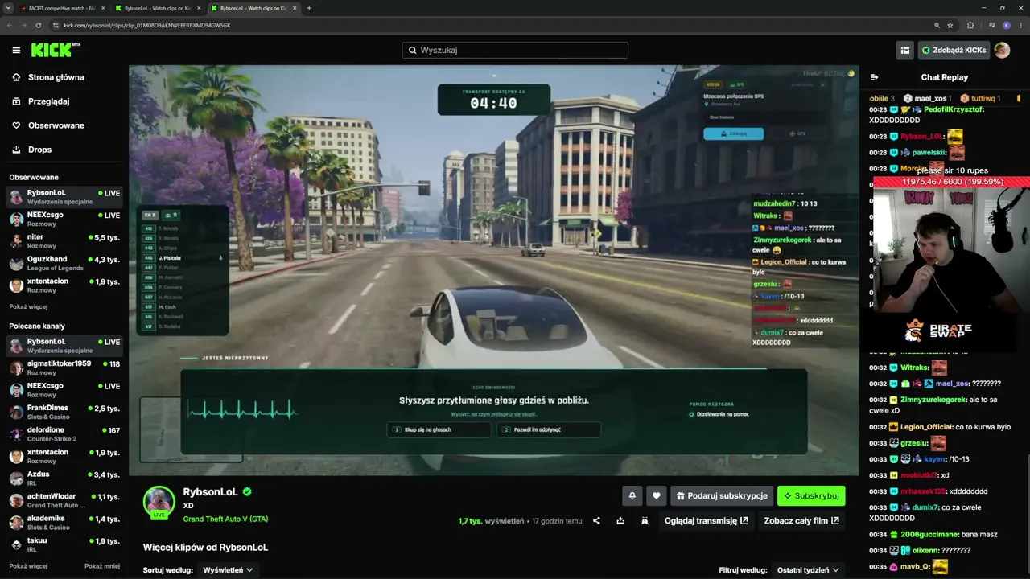Click the RybsonLoL streamer avatar under video
Image resolution: width=1030 pixels, height=579 pixels.
pyautogui.click(x=159, y=501)
